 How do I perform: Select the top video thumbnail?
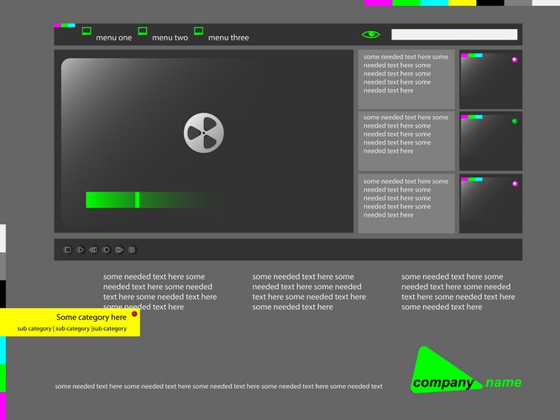pos(490,78)
